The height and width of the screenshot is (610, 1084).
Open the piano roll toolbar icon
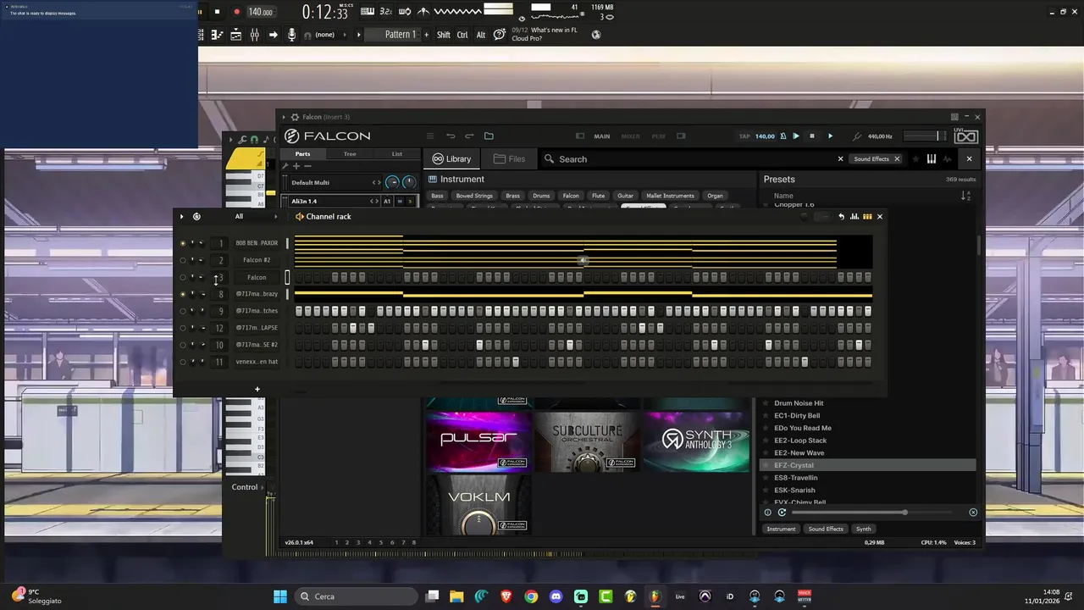tap(217, 35)
